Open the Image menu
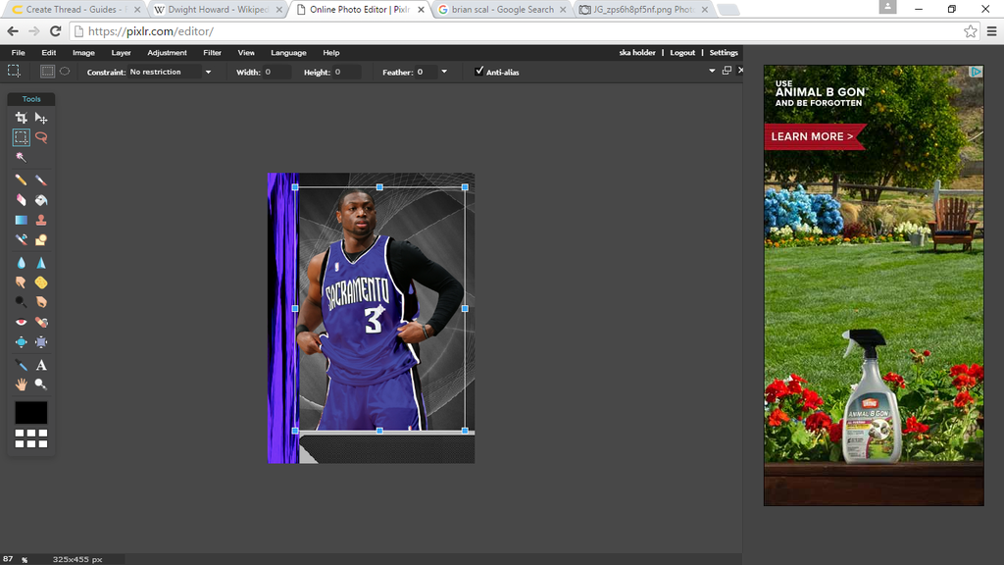The height and width of the screenshot is (565, 1004). 83,53
